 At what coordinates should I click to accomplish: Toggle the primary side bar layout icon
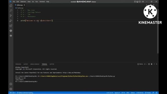click(135, 2)
